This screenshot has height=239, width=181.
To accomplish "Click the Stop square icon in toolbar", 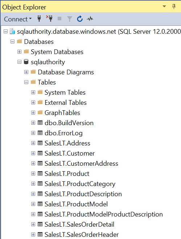I will [59, 18].
